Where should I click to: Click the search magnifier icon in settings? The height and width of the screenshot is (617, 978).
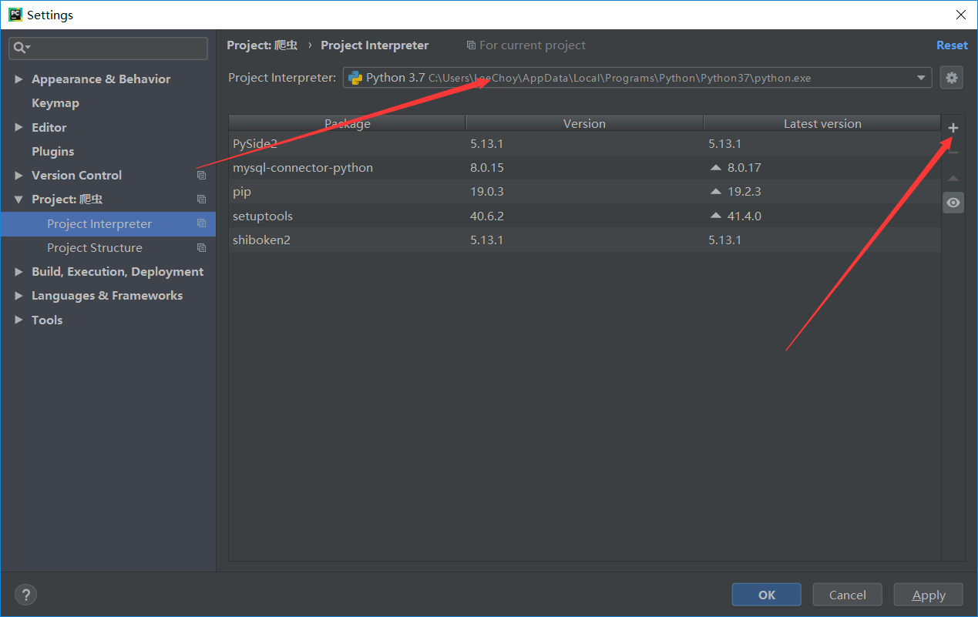[21, 48]
